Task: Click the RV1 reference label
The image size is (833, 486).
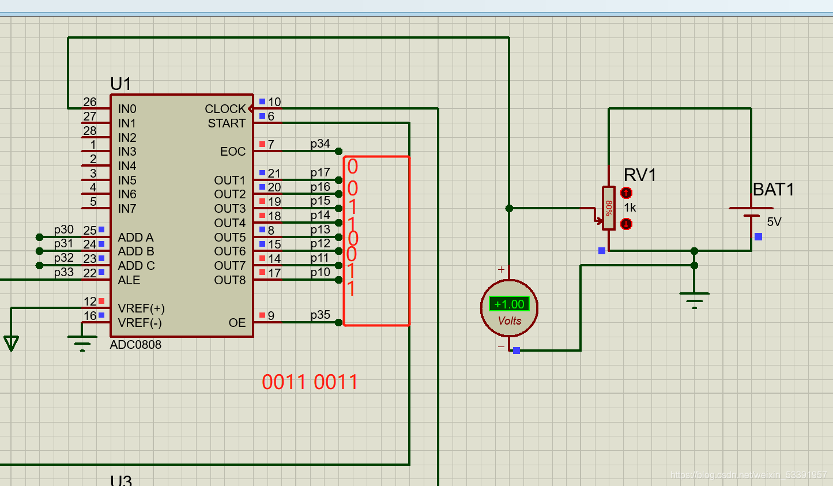Action: 640,175
